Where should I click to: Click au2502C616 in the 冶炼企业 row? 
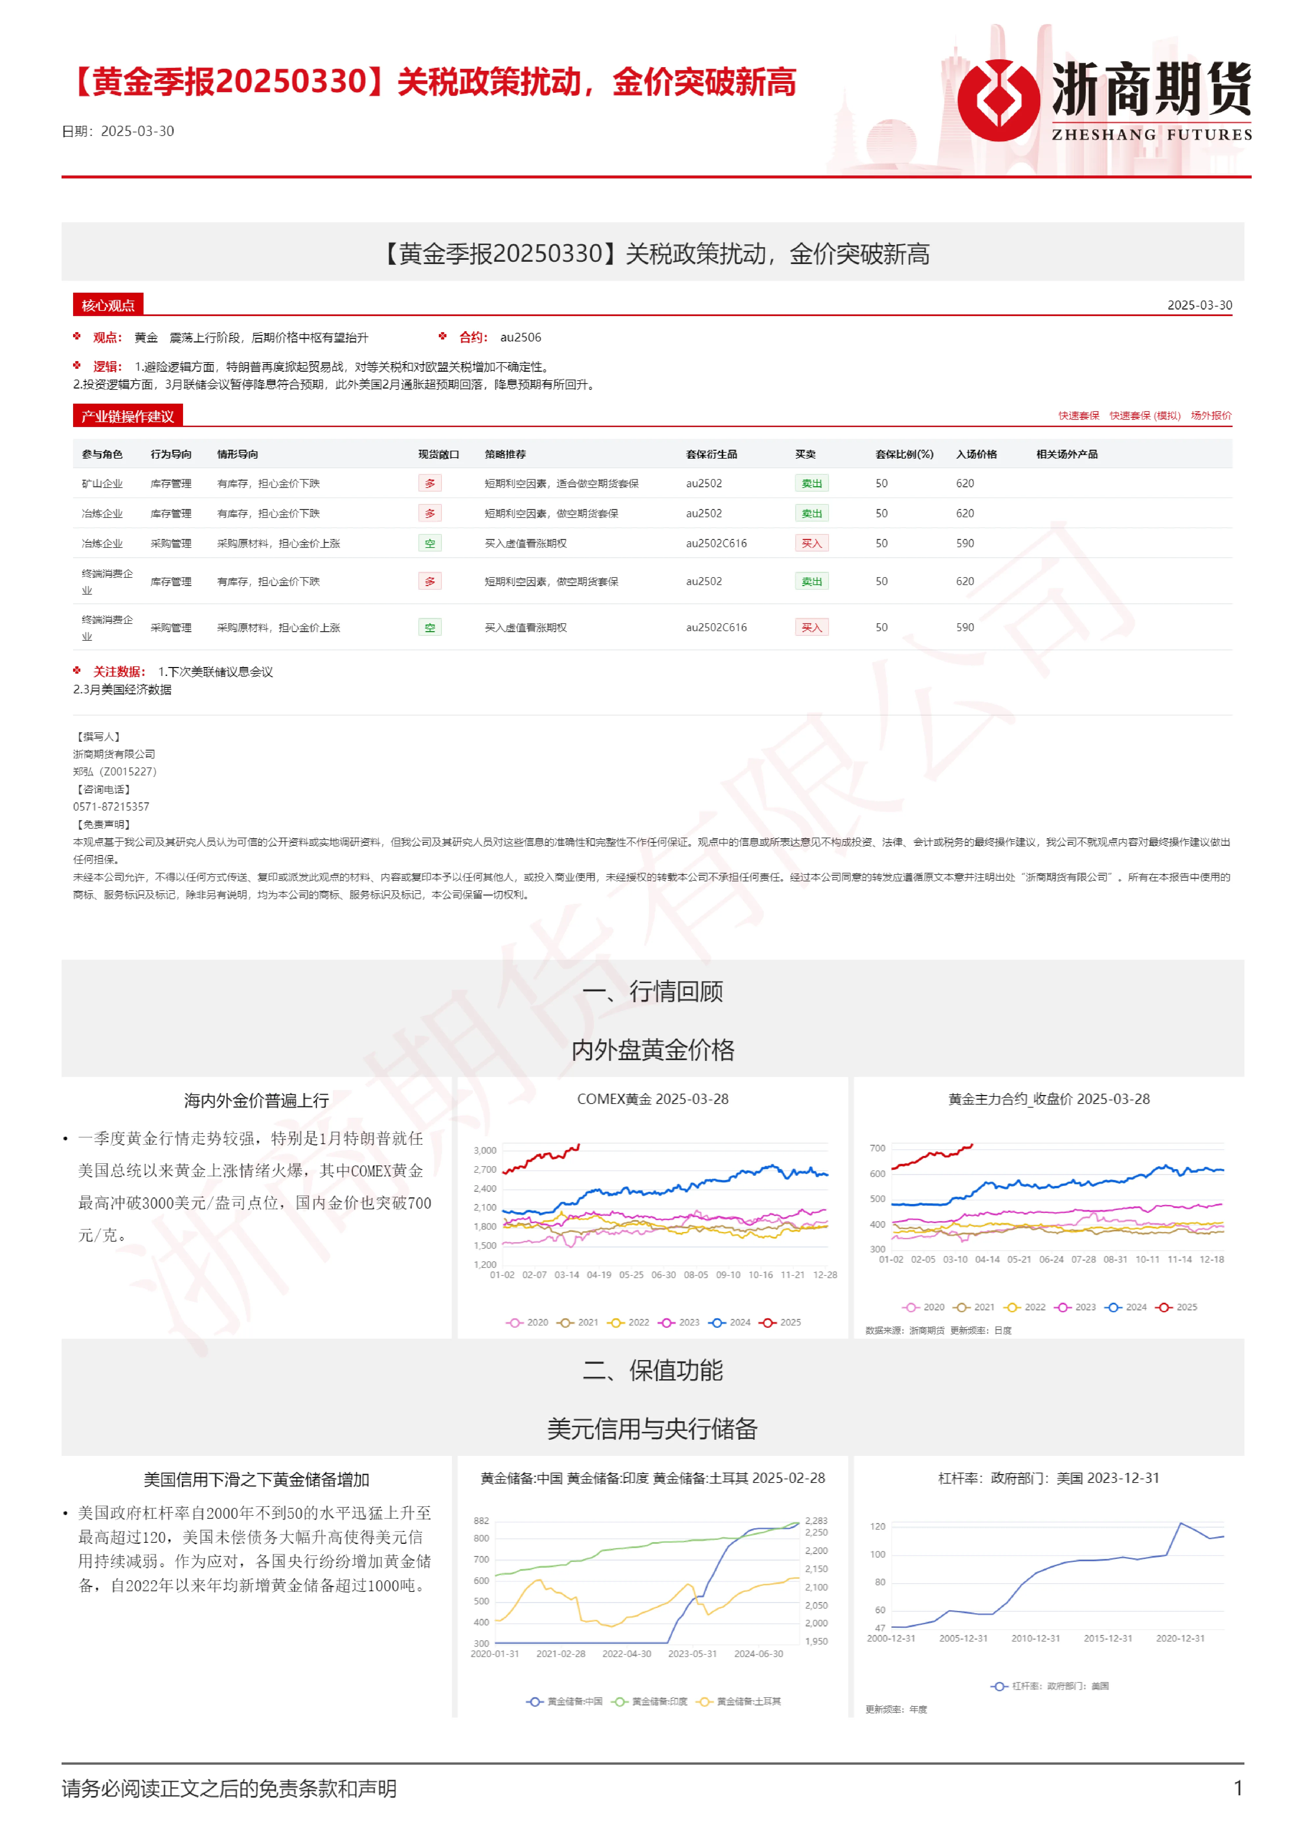click(716, 543)
